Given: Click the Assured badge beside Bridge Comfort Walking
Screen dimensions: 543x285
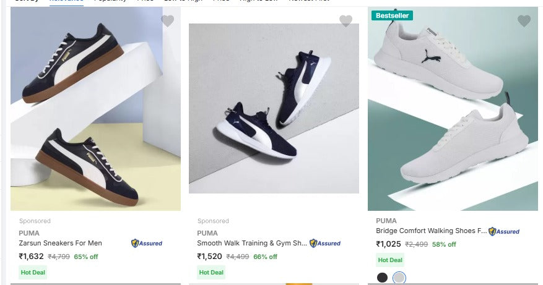Looking at the screenshot, I should coord(504,231).
